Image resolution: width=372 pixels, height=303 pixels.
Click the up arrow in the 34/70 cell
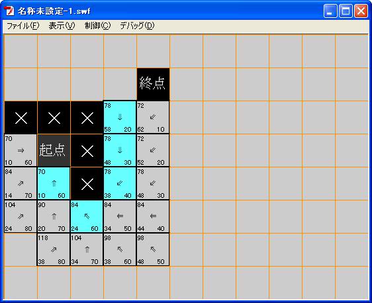click(x=87, y=249)
